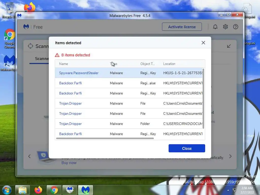Go to next promo with right chevron
Viewport: 260px width, 195px height.
[230, 156]
